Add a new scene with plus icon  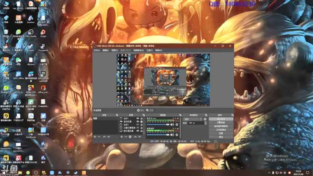coord(95,136)
